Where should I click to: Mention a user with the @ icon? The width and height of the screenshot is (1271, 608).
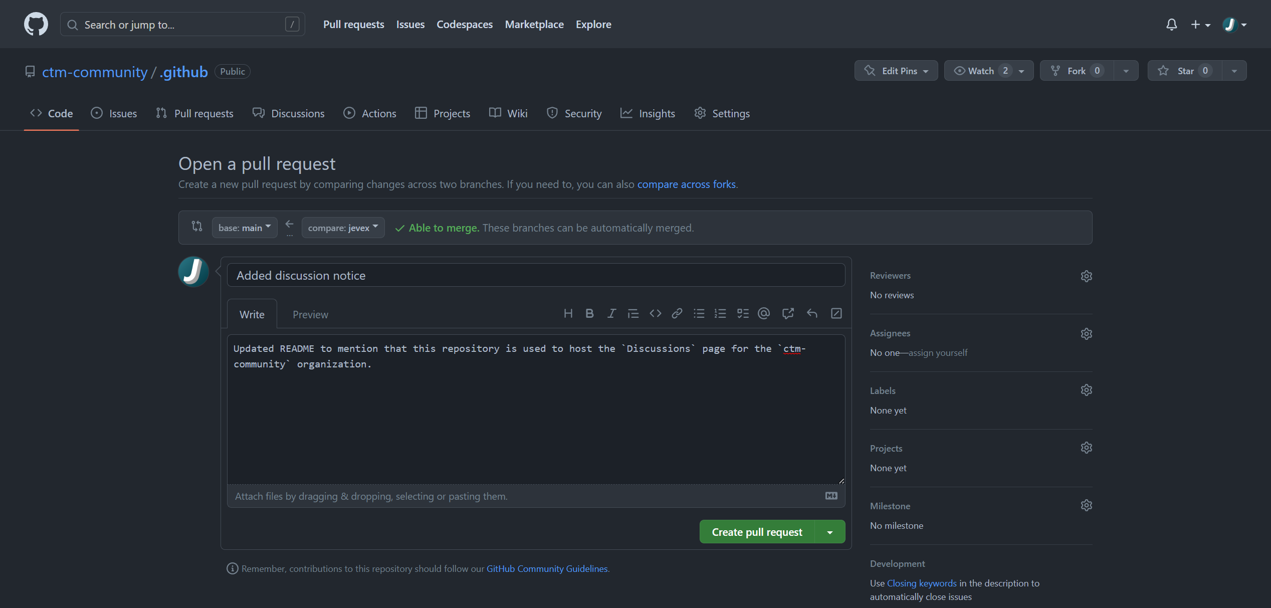pyautogui.click(x=763, y=314)
